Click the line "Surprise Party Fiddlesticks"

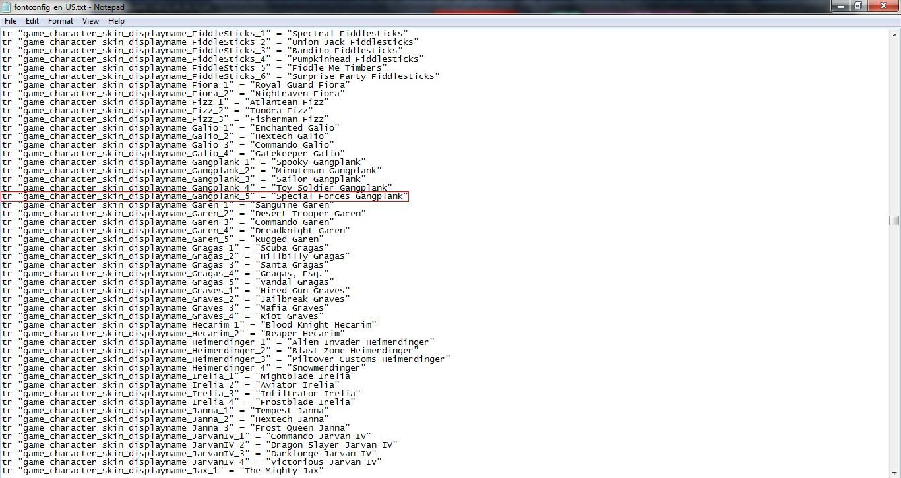point(221,76)
